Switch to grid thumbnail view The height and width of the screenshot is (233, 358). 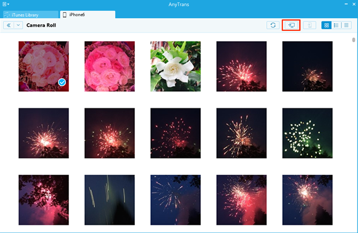326,25
